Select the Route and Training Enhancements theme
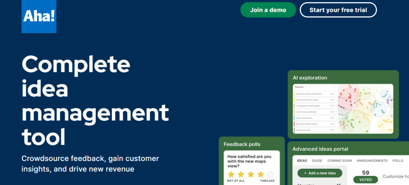This screenshot has width=409, height=185. [x=315, y=93]
